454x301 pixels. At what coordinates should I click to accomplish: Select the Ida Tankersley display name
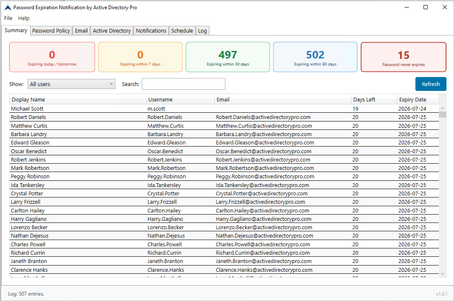pyautogui.click(x=28, y=185)
